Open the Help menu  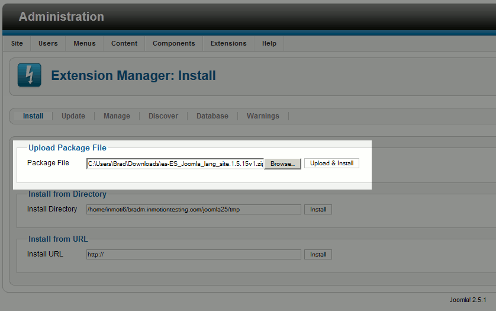tap(269, 43)
